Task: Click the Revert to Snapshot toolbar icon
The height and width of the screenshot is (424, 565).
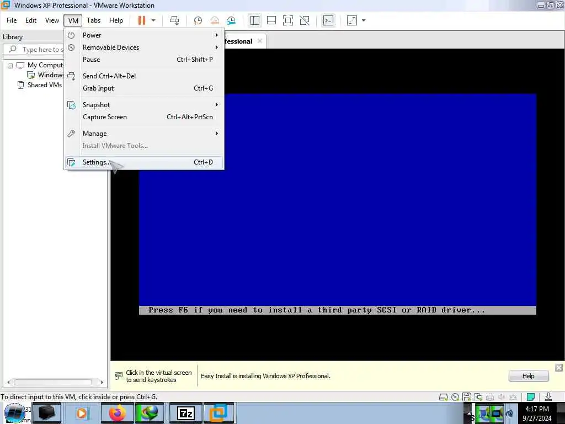Action: tap(215, 20)
